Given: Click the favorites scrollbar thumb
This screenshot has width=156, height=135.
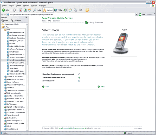Looking at the screenshot, I should click(x=27, y=45).
